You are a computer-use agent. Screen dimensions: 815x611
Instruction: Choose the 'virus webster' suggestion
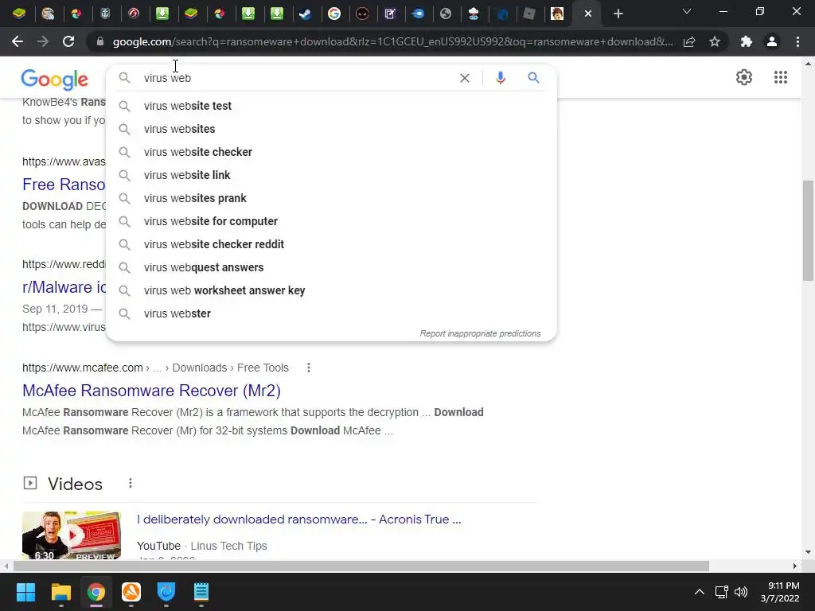click(331, 313)
